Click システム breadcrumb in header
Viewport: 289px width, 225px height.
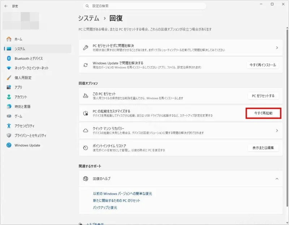click(x=89, y=18)
